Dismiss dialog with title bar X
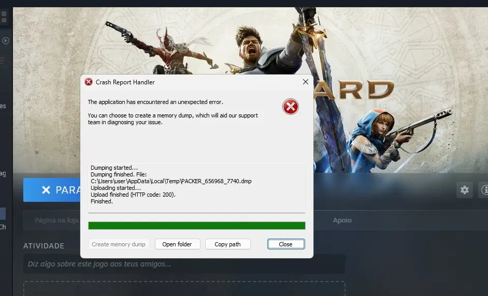This screenshot has width=488, height=296. (x=305, y=82)
